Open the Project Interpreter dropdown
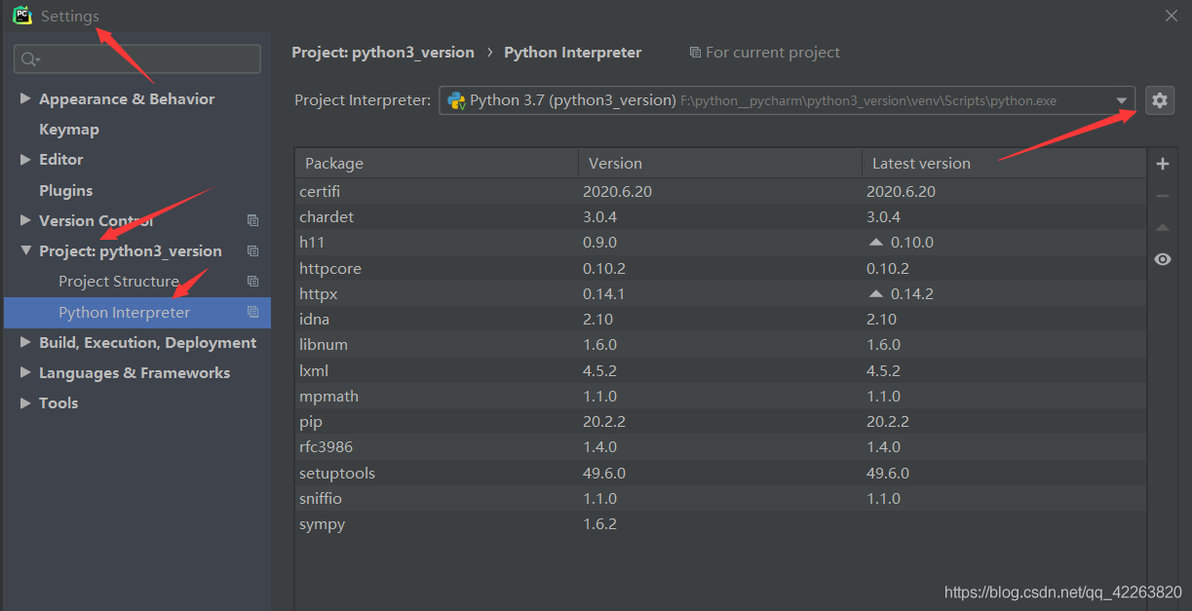Image resolution: width=1192 pixels, height=611 pixels. (1122, 100)
